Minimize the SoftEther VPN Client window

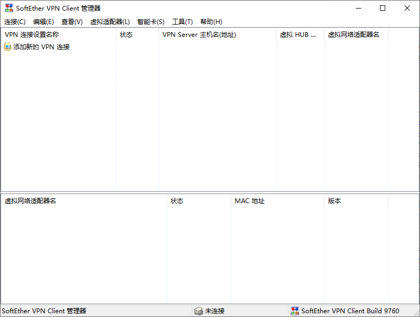pyautogui.click(x=359, y=9)
